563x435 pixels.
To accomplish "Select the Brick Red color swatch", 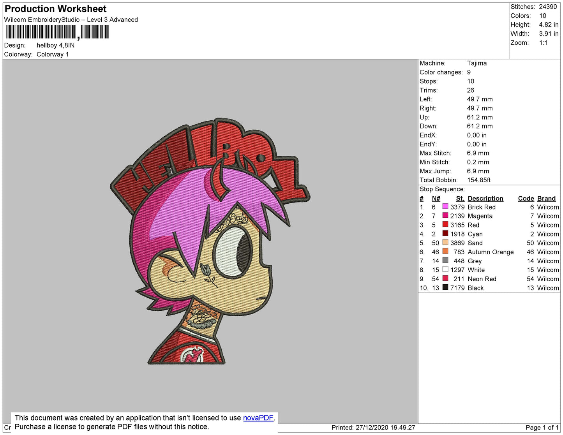I will [445, 206].
